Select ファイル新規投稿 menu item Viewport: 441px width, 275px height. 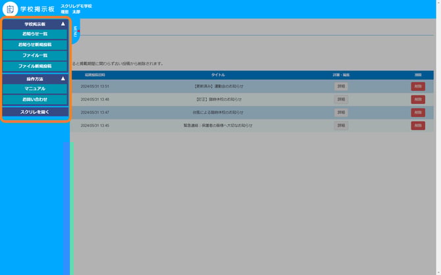pos(35,66)
